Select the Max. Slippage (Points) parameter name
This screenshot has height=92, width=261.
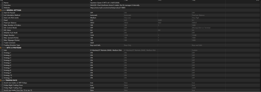pyautogui.click(x=12, y=40)
